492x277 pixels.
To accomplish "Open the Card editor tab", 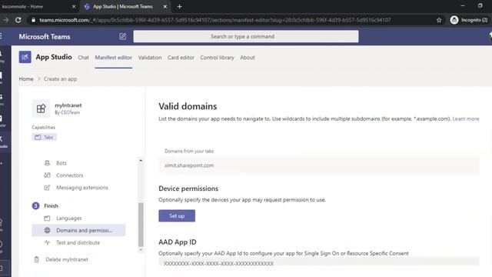I will [x=181, y=58].
